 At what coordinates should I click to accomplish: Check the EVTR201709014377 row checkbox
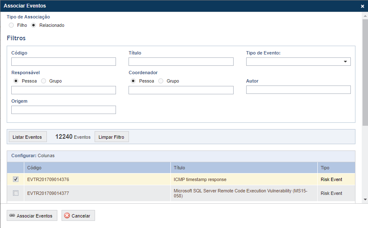coord(16,193)
